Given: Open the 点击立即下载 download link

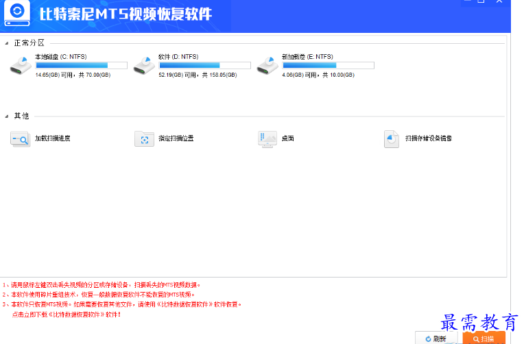Looking at the screenshot, I should pyautogui.click(x=66, y=315).
